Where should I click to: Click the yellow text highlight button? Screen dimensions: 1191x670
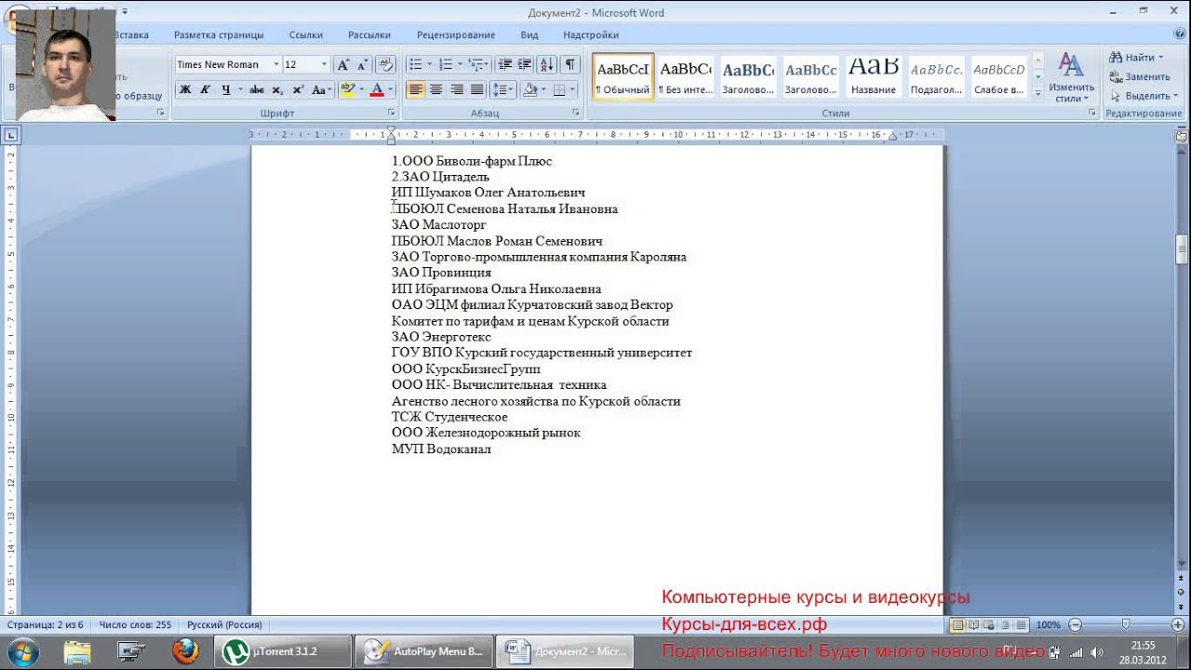pos(347,89)
